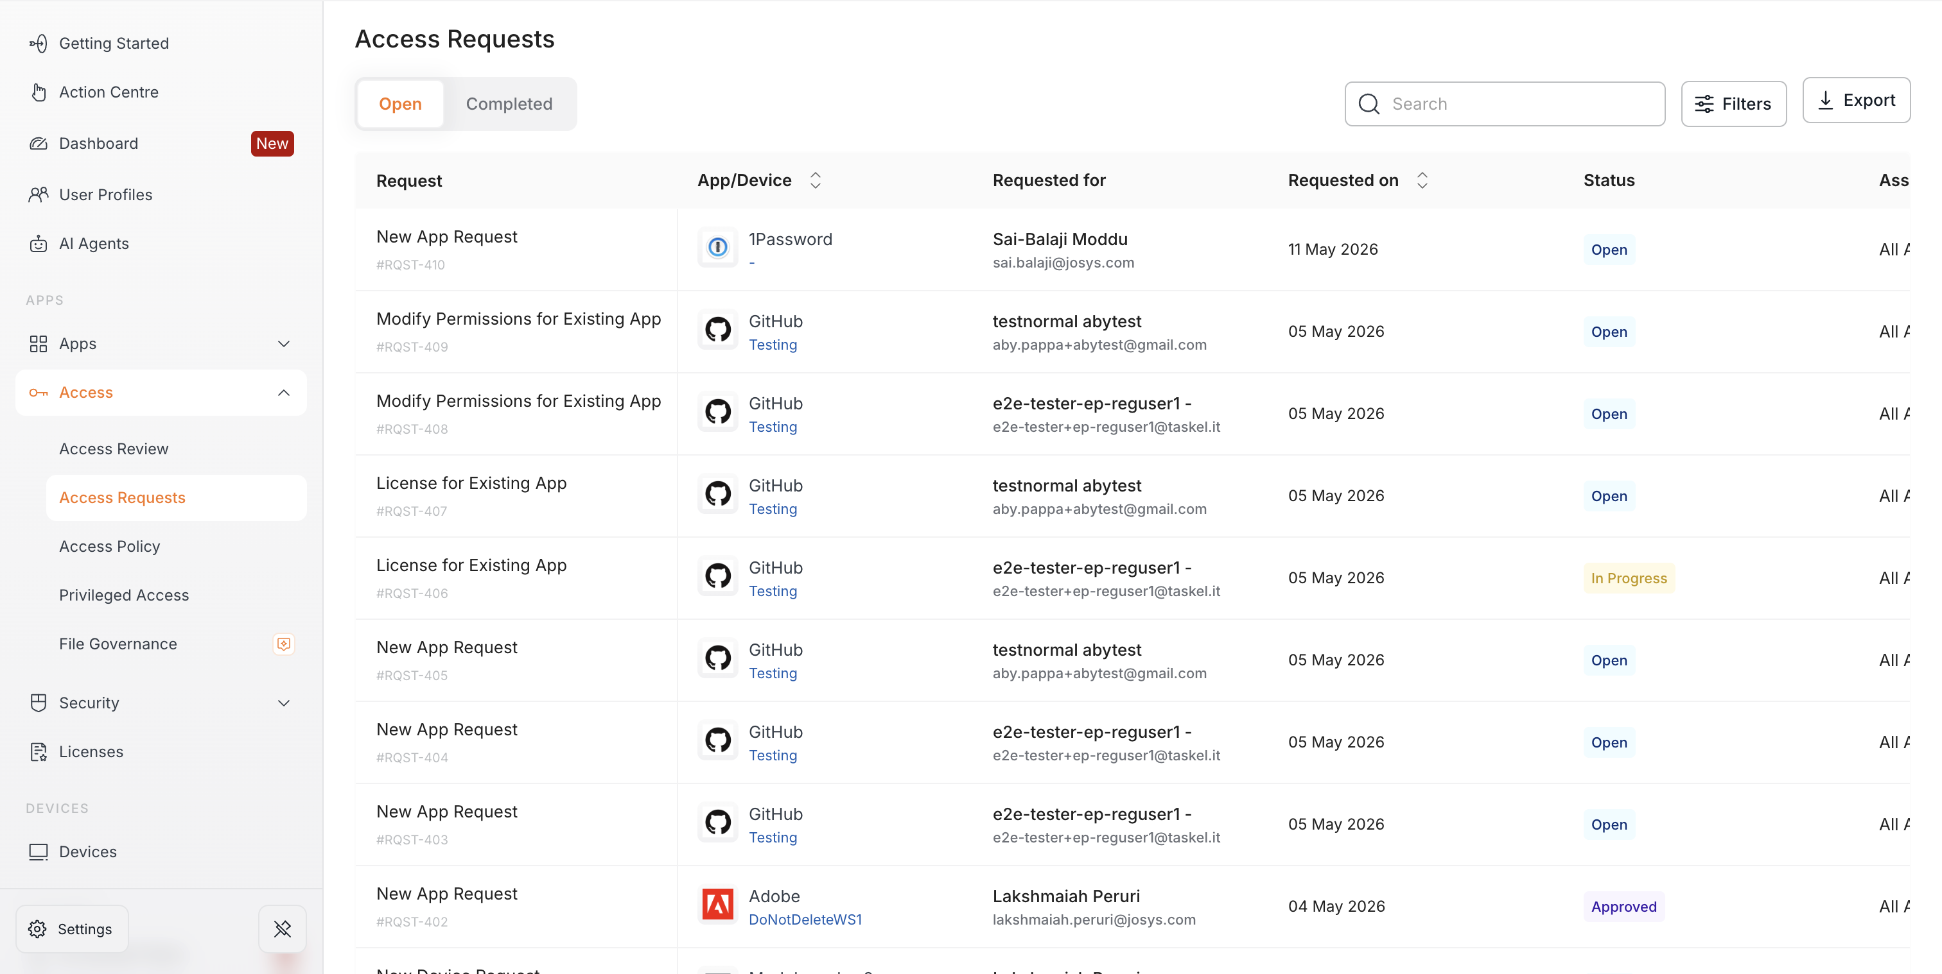The image size is (1942, 974).
Task: Click the name Sai-Balaji Moddu
Action: pyautogui.click(x=1059, y=239)
